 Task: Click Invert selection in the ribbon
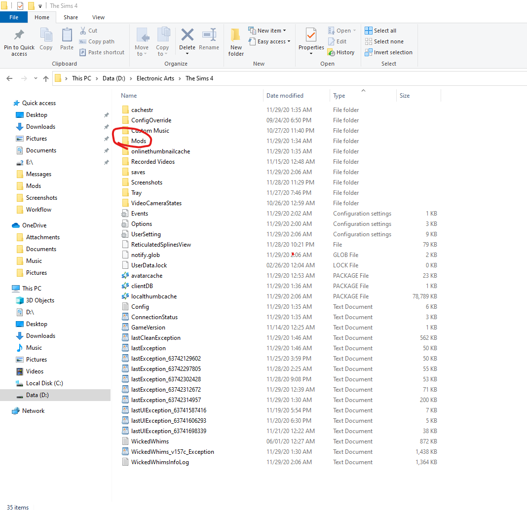point(388,52)
